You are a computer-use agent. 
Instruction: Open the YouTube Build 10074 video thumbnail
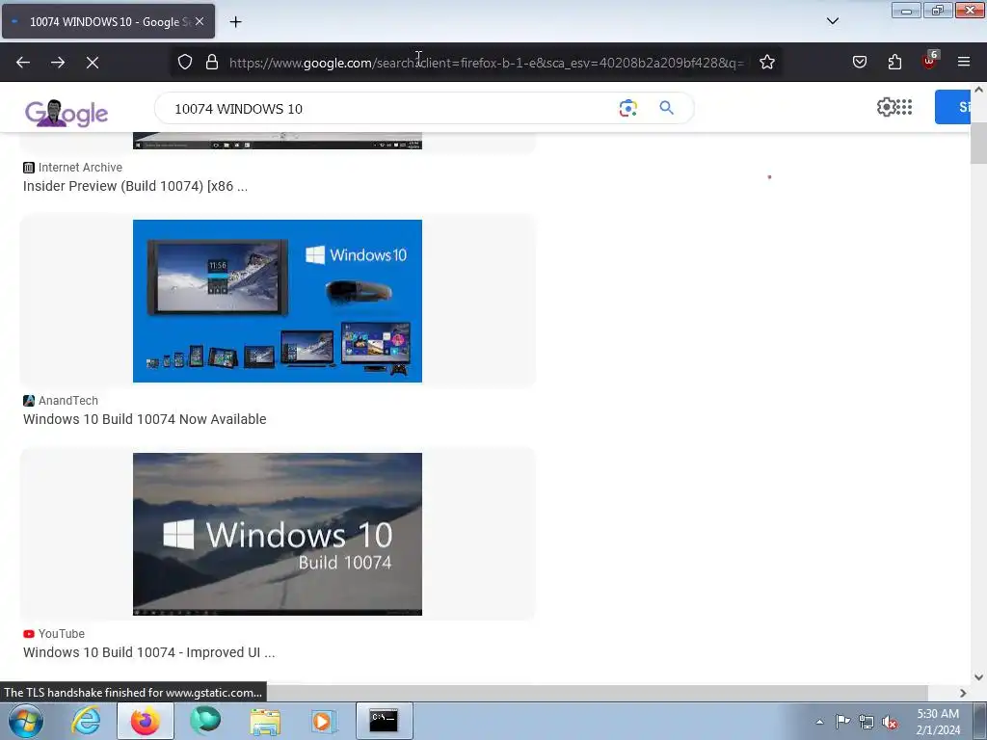tap(278, 534)
